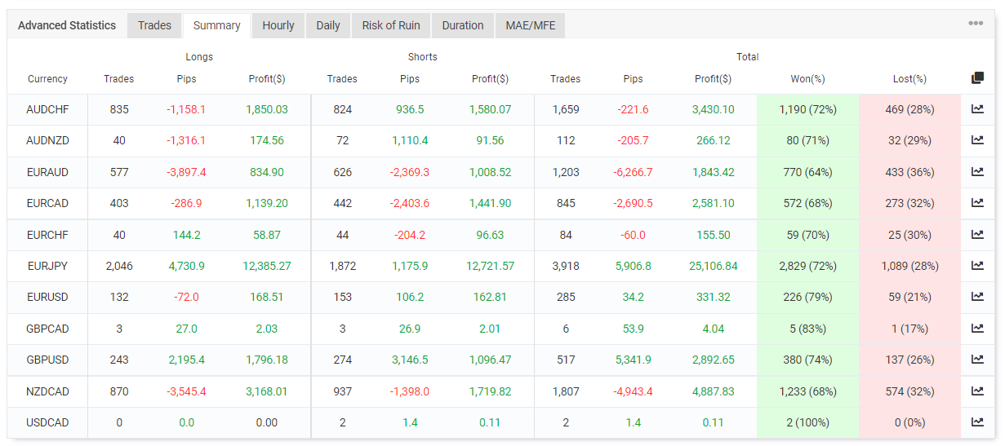Image resolution: width=1005 pixels, height=446 pixels.
Task: Click the copy table icon
Action: point(977,78)
